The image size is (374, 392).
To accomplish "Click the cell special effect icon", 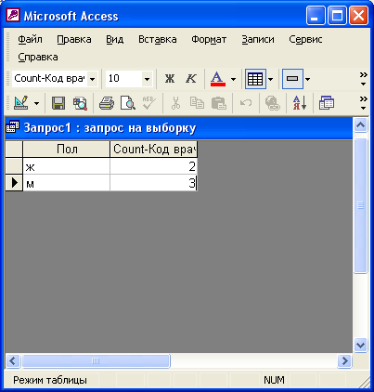I will click(292, 79).
